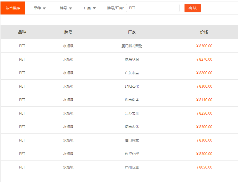Click the 确认 button
The width and height of the screenshot is (238, 182).
point(192,8)
